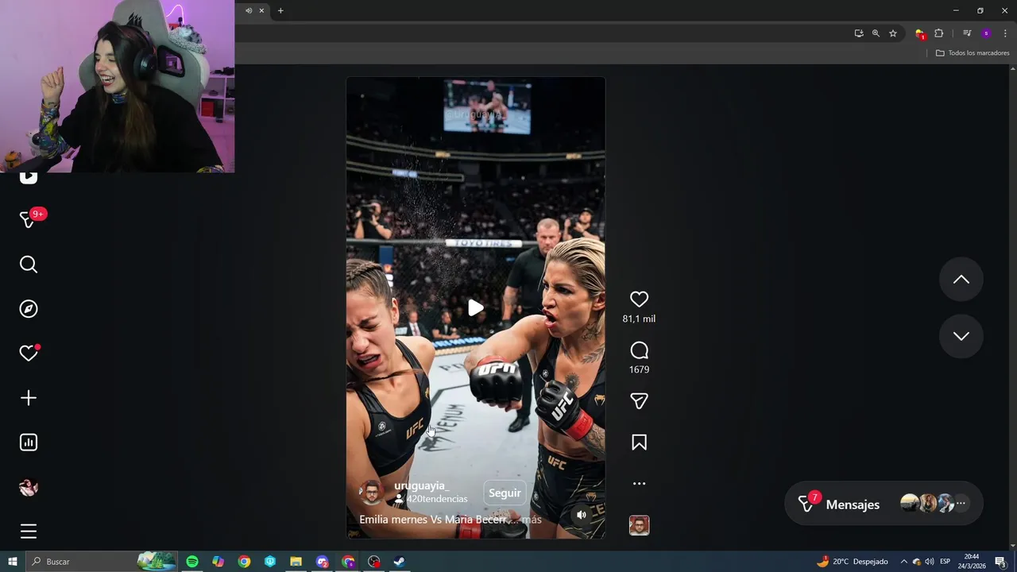Open the Chrome profile avatar S
Image resolution: width=1017 pixels, height=572 pixels.
point(986,33)
